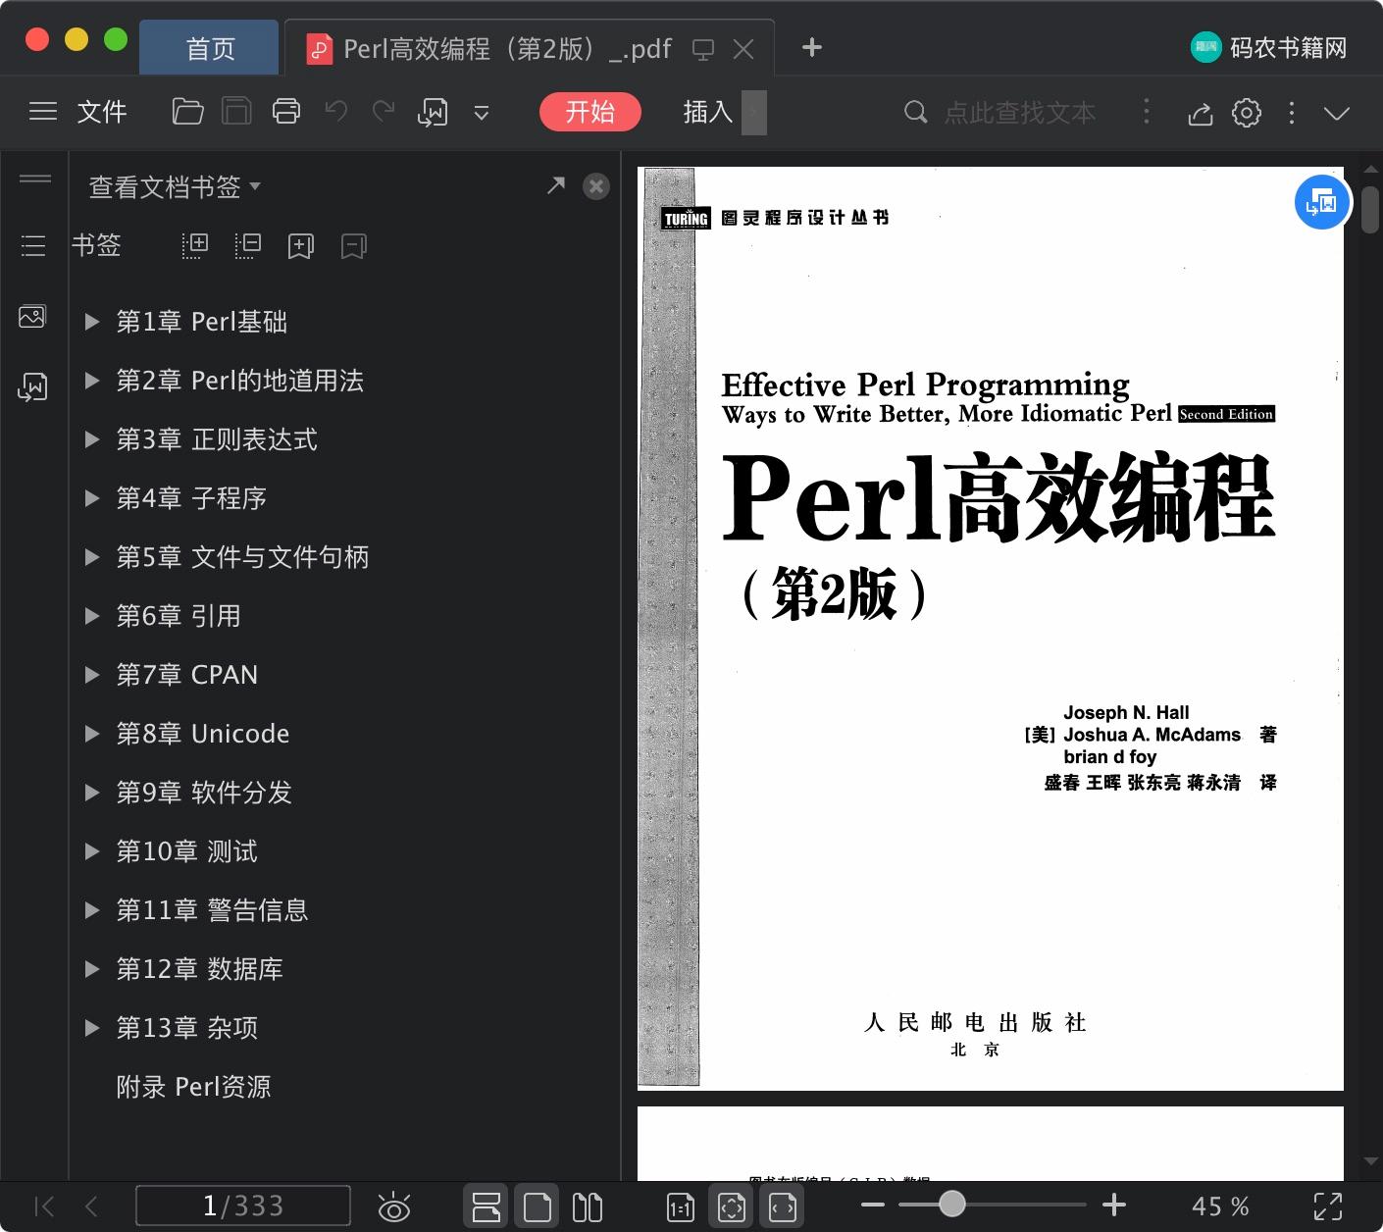Image resolution: width=1383 pixels, height=1232 pixels.
Task: Expand 第7章 CPAN bookmark
Action: (x=92, y=675)
